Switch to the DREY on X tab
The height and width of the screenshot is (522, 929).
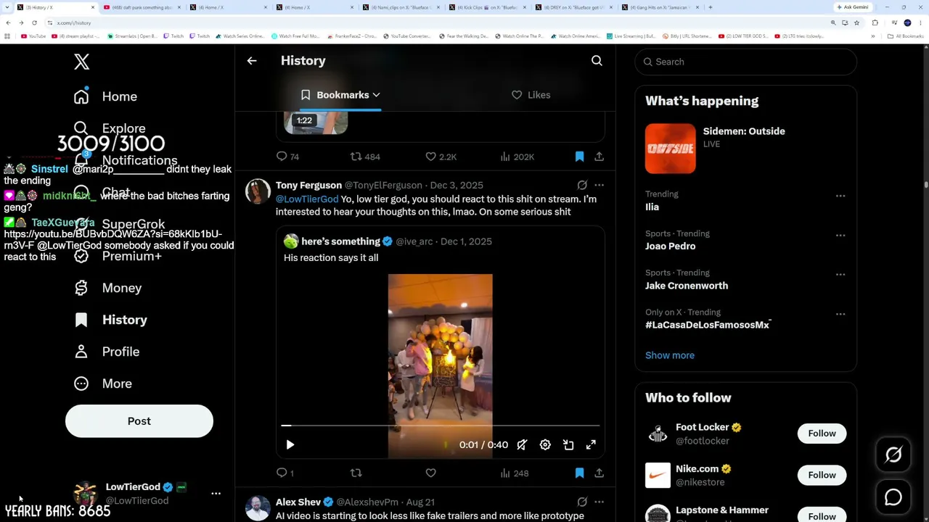click(x=574, y=7)
